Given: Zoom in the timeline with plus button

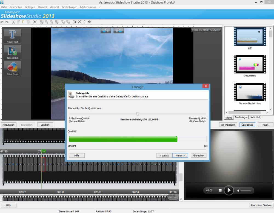Looking at the screenshot, I should 175,197.
